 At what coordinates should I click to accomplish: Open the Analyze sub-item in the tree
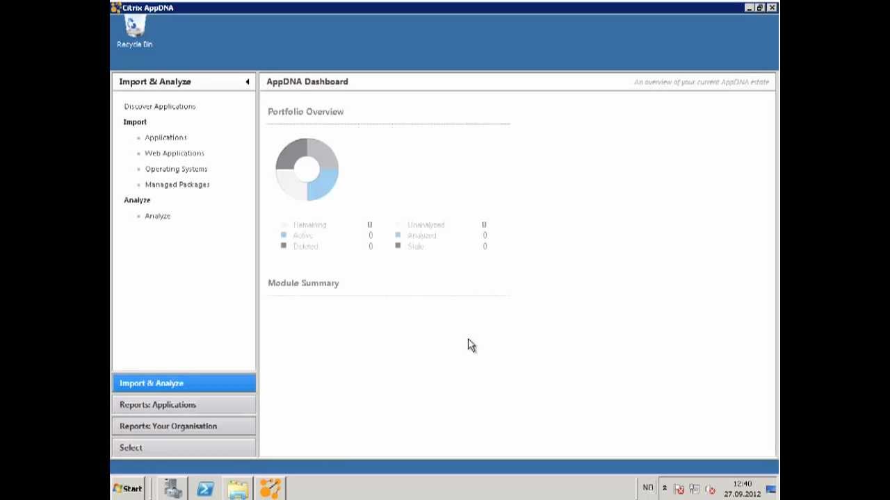(158, 216)
